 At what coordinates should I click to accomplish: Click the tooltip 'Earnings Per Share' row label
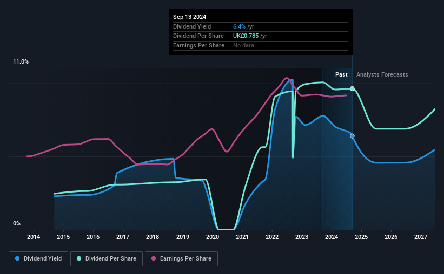point(198,45)
